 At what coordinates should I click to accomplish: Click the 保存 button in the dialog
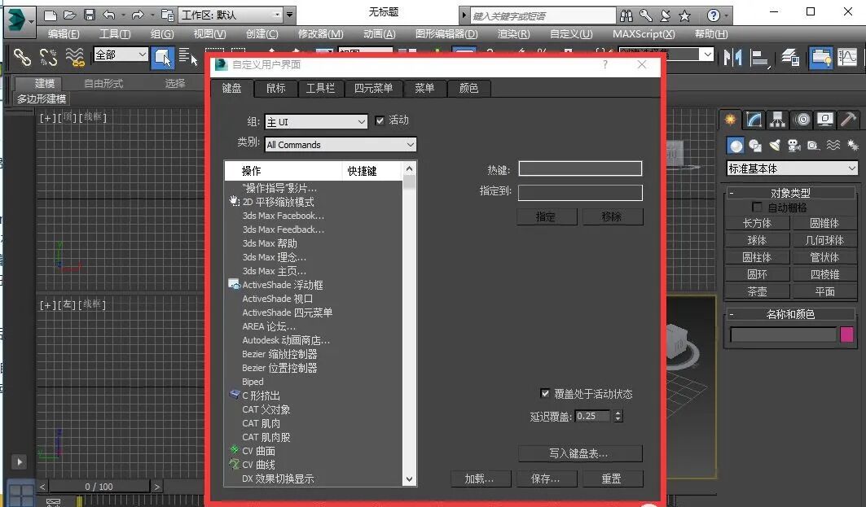point(546,479)
